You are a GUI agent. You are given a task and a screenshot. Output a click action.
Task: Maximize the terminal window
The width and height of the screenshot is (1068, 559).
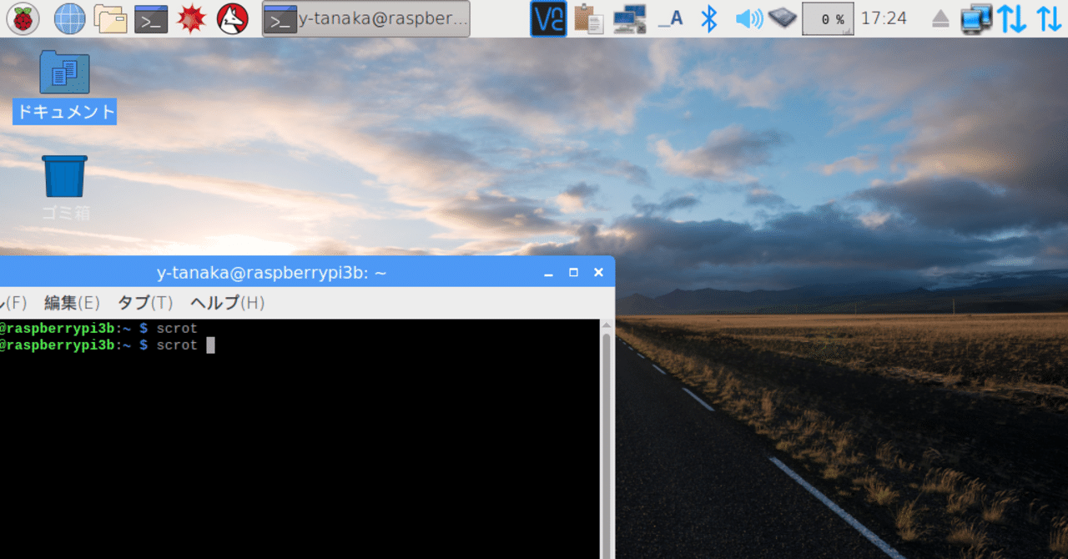coord(573,273)
